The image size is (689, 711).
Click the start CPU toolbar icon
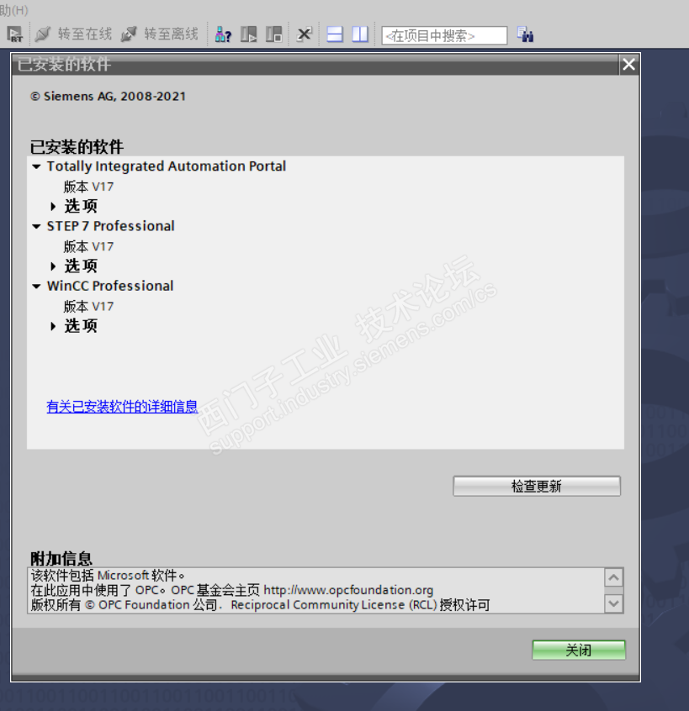tap(248, 34)
